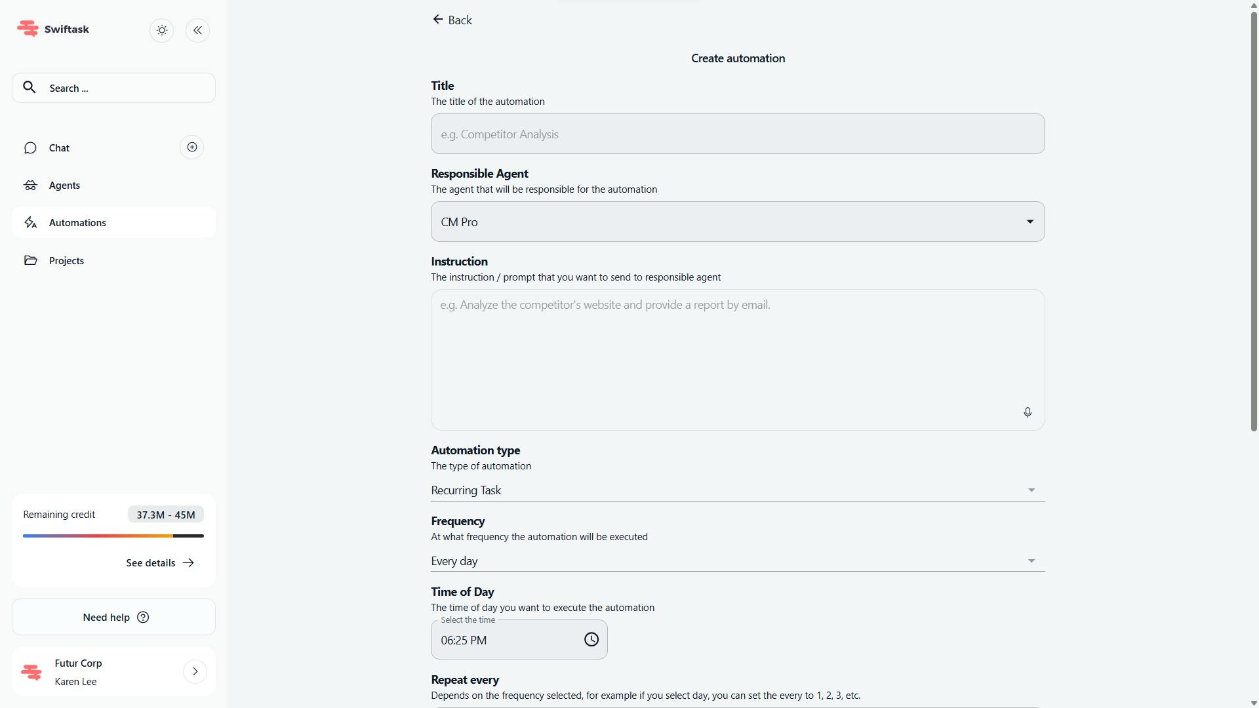Open the time picker clock icon
This screenshot has height=708, width=1259.
tap(591, 640)
